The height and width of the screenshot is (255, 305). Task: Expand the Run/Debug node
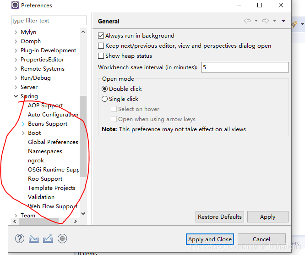click(x=16, y=78)
